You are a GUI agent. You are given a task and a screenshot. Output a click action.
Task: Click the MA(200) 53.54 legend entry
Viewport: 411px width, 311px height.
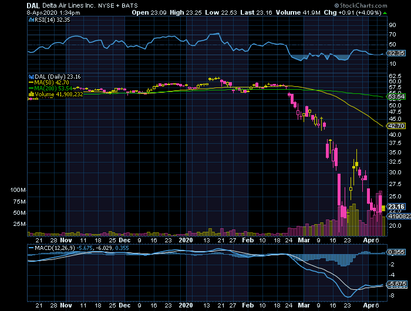point(50,88)
